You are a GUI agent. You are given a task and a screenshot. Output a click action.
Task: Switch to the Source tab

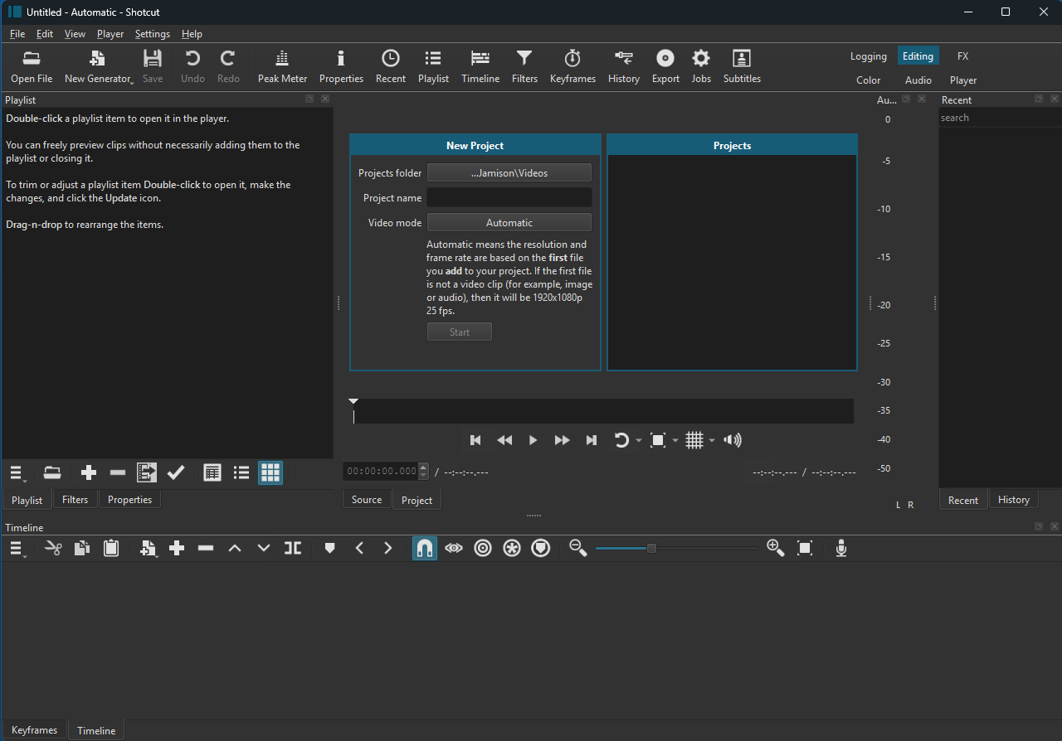coord(367,500)
